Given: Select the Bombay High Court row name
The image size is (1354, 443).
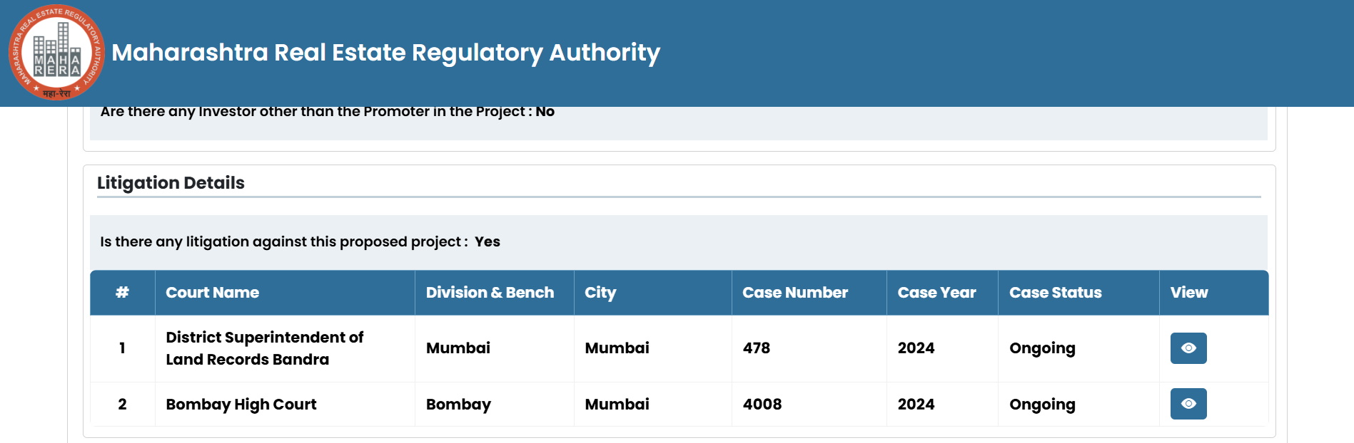Looking at the screenshot, I should 241,405.
